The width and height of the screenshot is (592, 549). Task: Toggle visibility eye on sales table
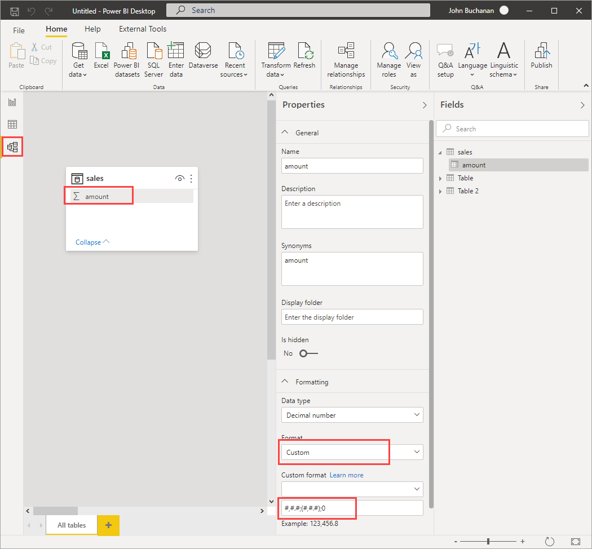[180, 179]
